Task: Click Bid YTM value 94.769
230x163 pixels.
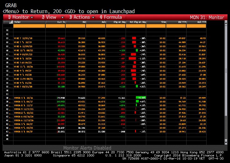Action: click(182, 101)
